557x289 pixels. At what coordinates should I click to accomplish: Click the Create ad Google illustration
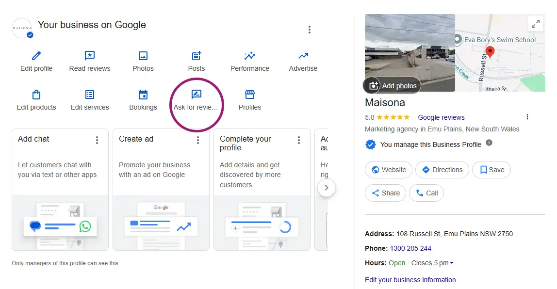coord(161,224)
